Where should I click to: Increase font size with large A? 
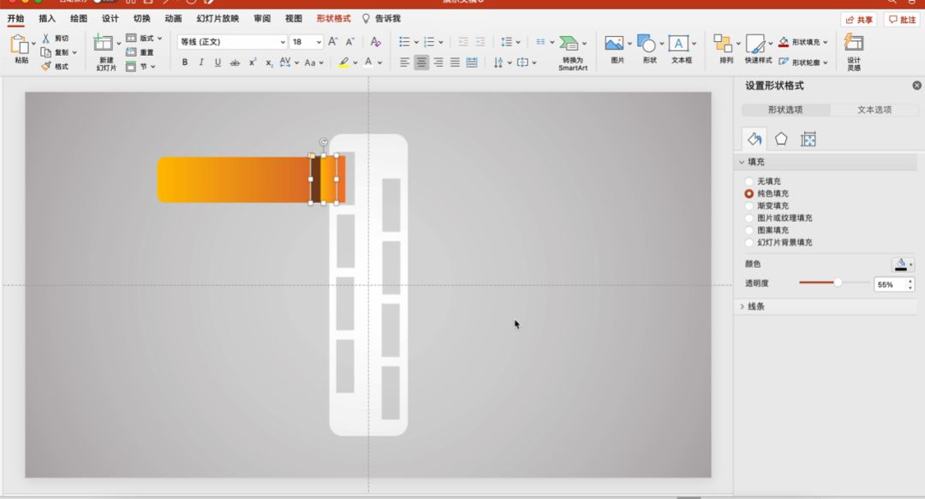[x=332, y=41]
